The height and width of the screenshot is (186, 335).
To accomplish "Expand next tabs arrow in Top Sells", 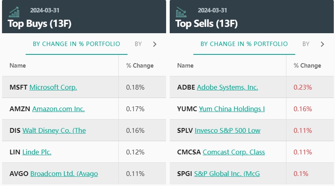I will (322, 44).
